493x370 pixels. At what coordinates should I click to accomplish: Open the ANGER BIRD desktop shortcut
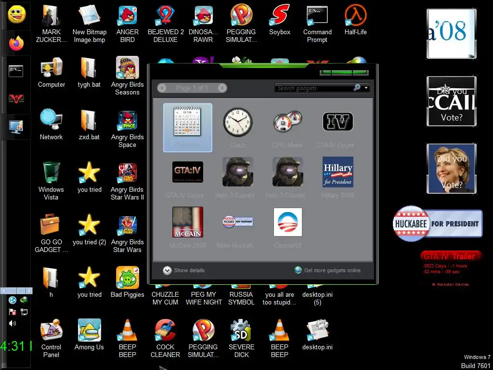point(127,24)
